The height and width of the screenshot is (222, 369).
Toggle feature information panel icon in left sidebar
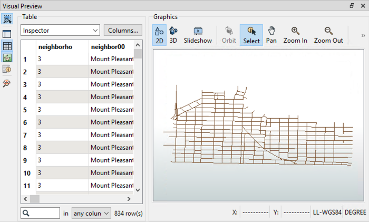[x=7, y=69]
